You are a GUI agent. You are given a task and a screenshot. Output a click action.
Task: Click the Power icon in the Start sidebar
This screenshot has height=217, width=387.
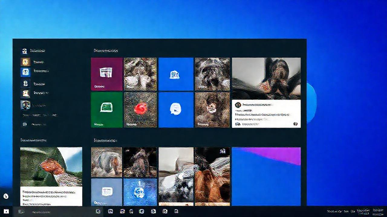[x=25, y=124]
